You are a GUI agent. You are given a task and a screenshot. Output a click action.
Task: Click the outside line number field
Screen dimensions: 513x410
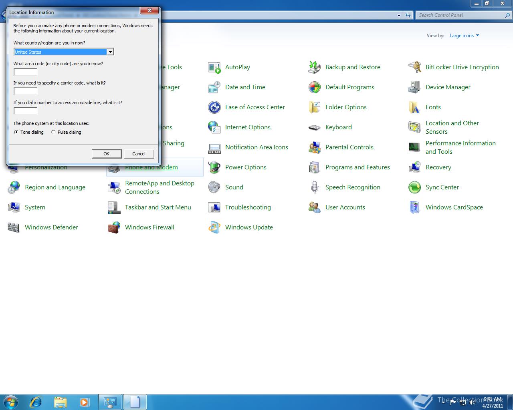coord(25,111)
